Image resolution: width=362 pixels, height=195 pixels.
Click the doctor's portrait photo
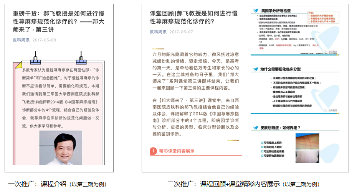(x=61, y=148)
